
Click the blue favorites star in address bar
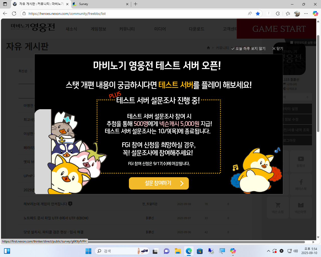tap(258, 14)
